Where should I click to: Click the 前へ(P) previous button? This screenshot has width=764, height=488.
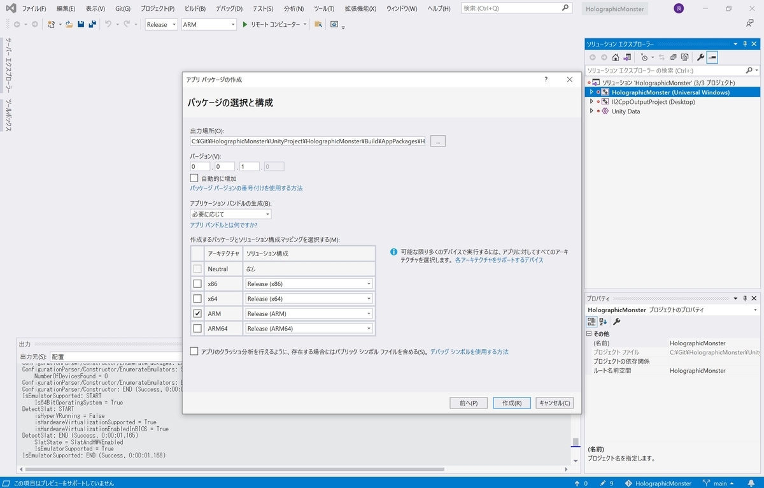pyautogui.click(x=468, y=403)
